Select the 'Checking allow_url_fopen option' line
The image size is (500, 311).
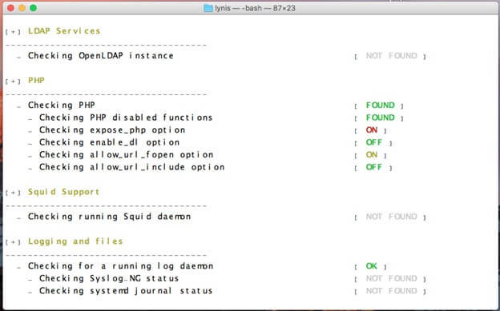coord(127,155)
